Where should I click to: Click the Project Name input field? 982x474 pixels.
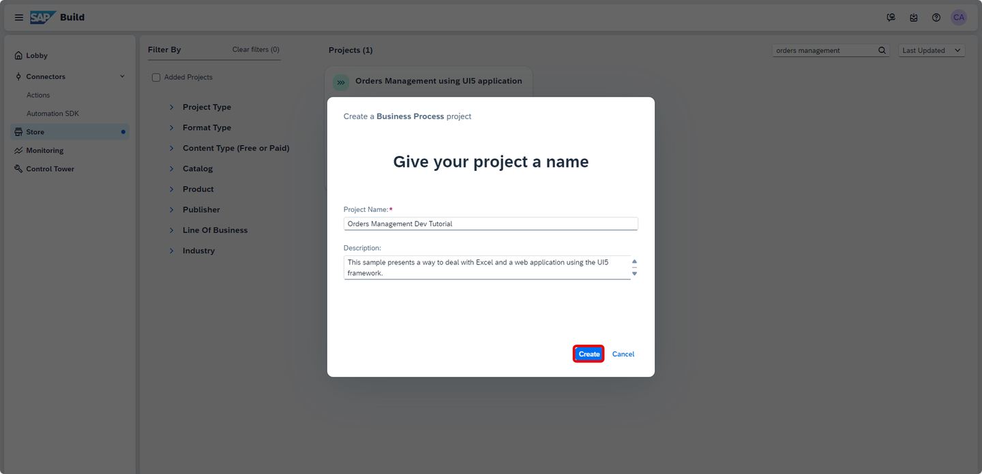point(491,223)
